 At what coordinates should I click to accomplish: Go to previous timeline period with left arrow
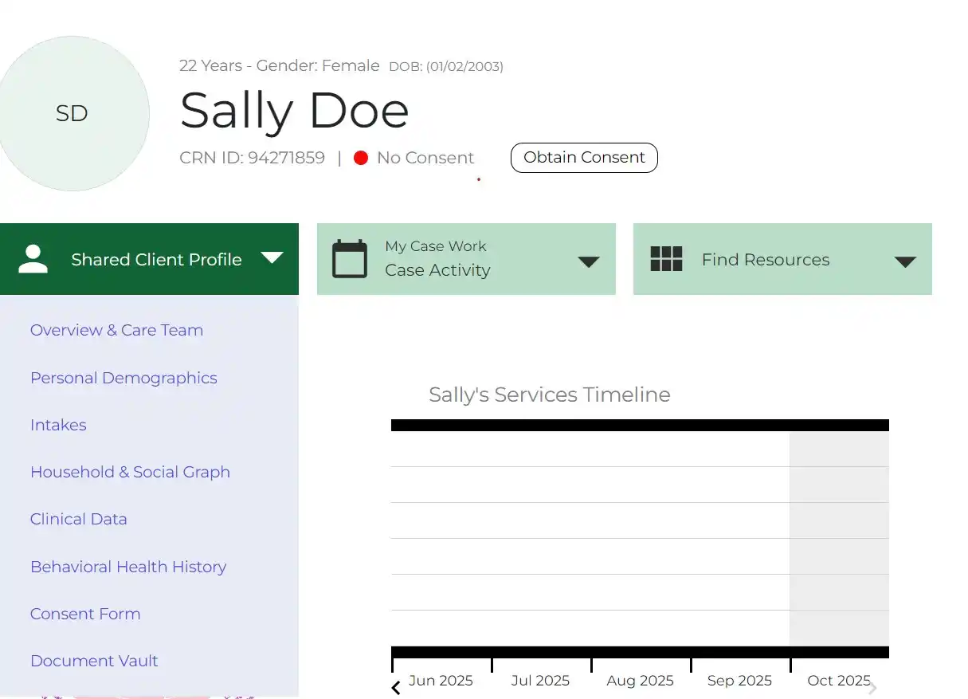pos(396,688)
